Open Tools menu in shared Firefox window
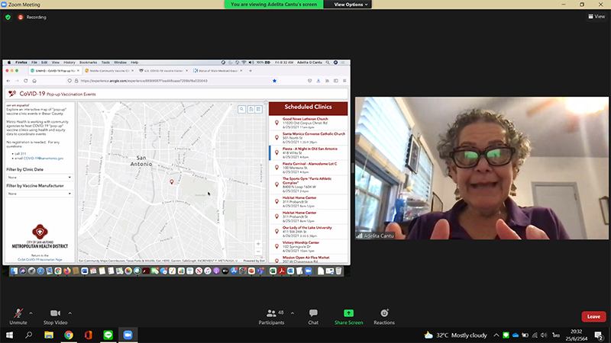Screen dimensions: 611x343 pyautogui.click(x=105, y=63)
